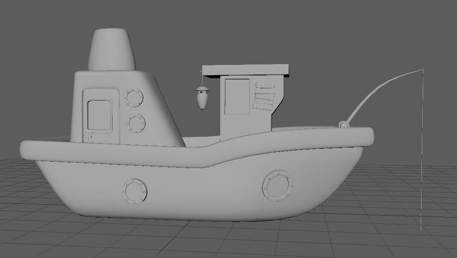Click the boat's gunwale rim at bow

click(29, 150)
